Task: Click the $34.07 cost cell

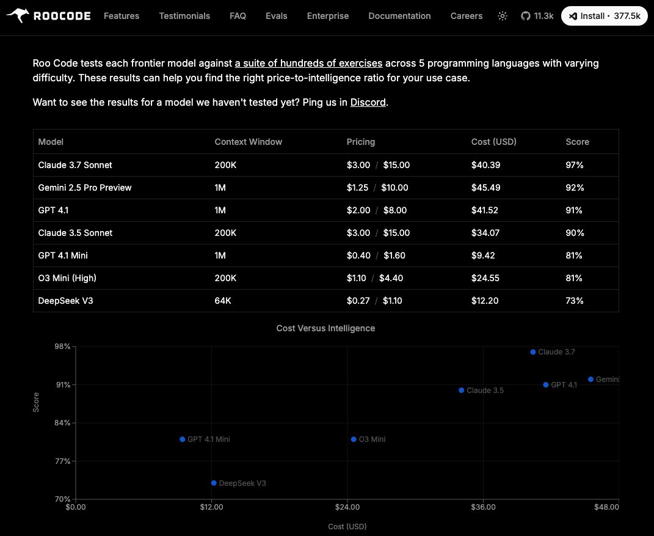Action: pos(485,232)
